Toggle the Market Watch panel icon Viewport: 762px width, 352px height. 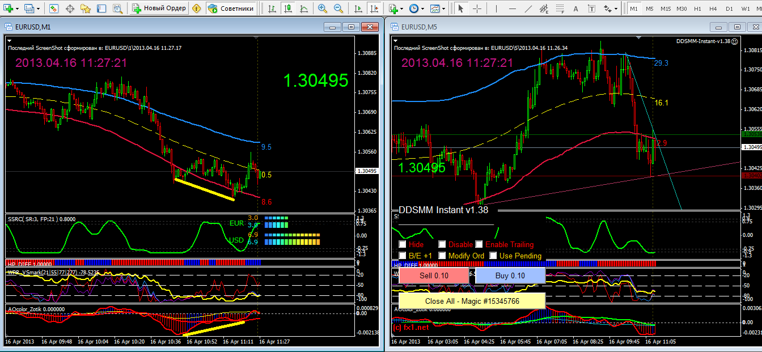click(53, 9)
